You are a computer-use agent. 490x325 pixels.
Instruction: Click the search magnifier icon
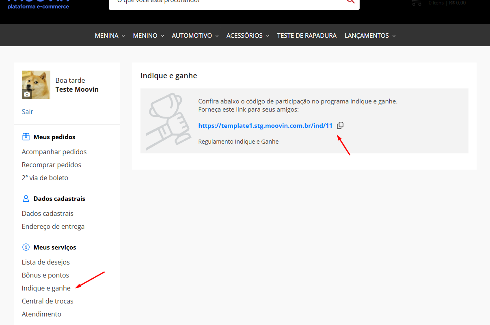click(350, 1)
